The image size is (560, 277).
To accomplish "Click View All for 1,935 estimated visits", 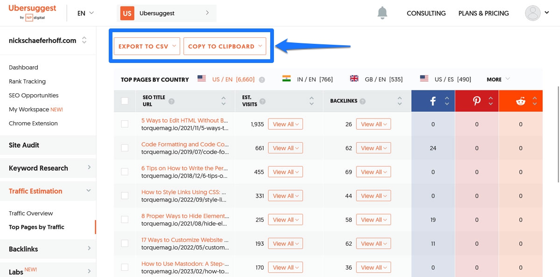I will 285,124.
